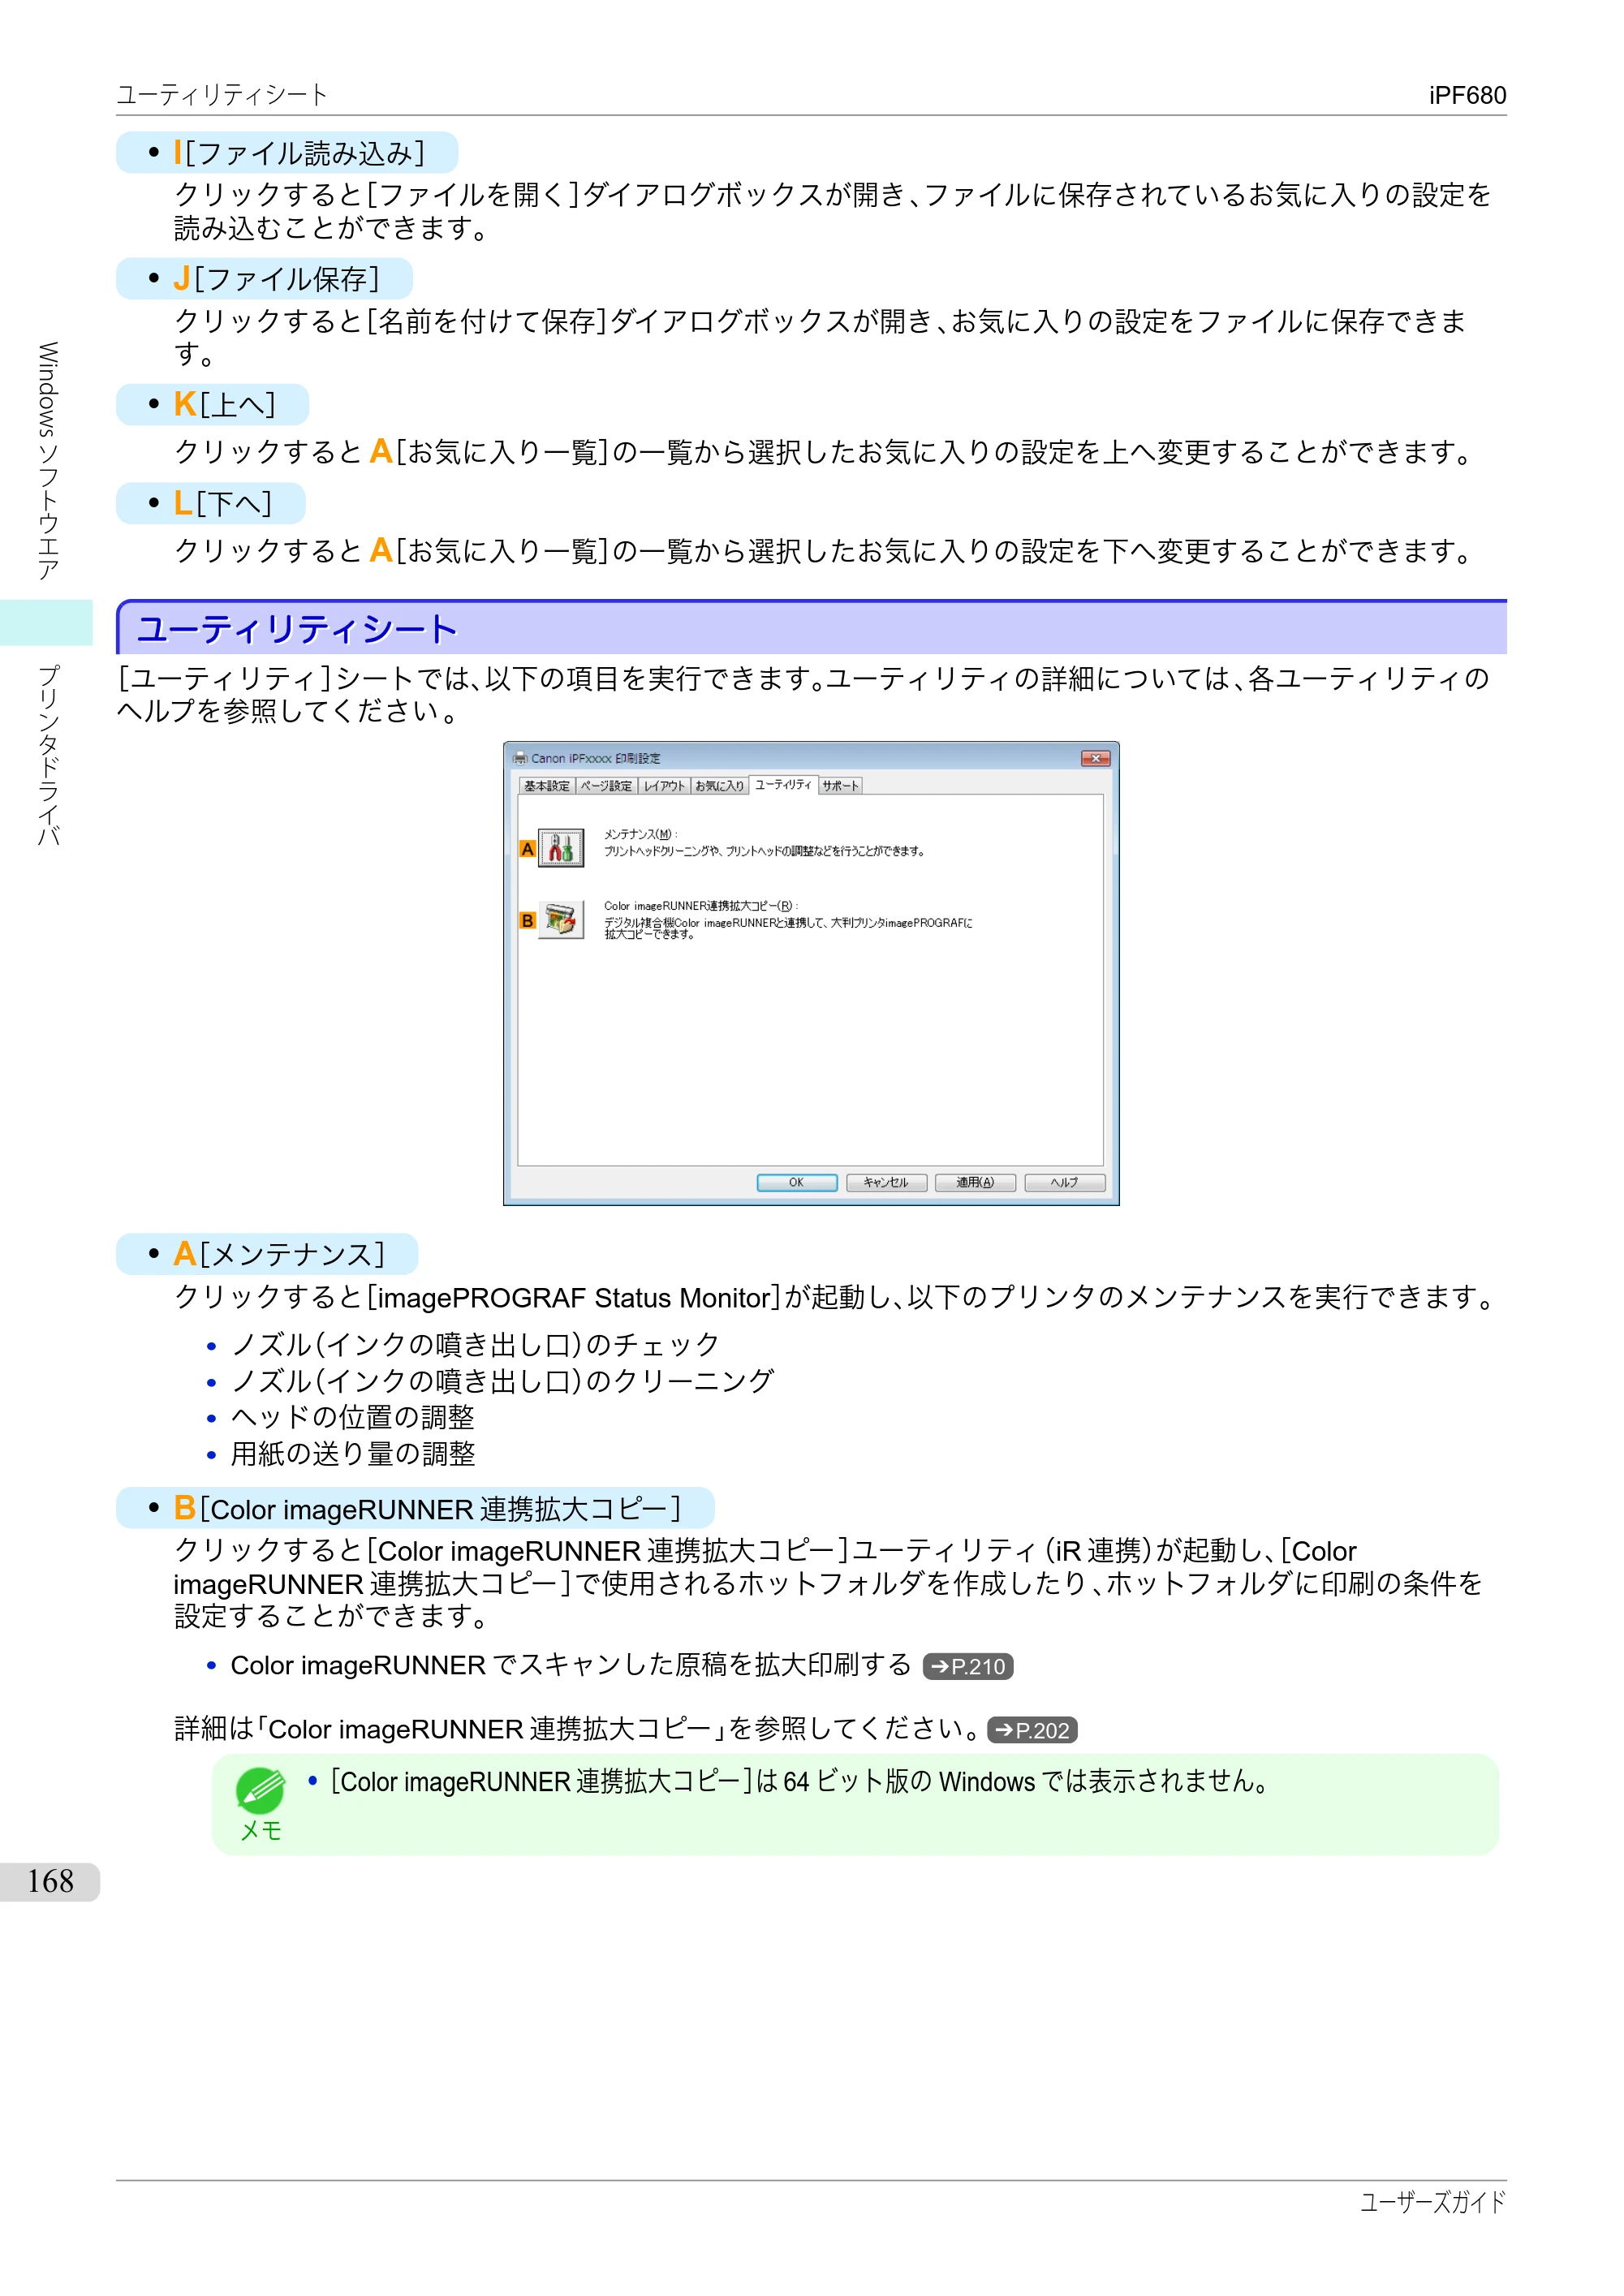Select the ユーティリティ tab
Viewport: 1624px width, 2296px height.
(x=784, y=785)
